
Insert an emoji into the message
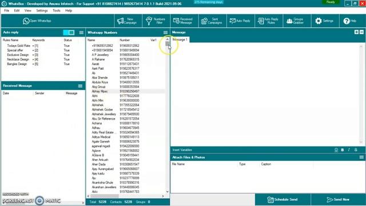pos(336,150)
